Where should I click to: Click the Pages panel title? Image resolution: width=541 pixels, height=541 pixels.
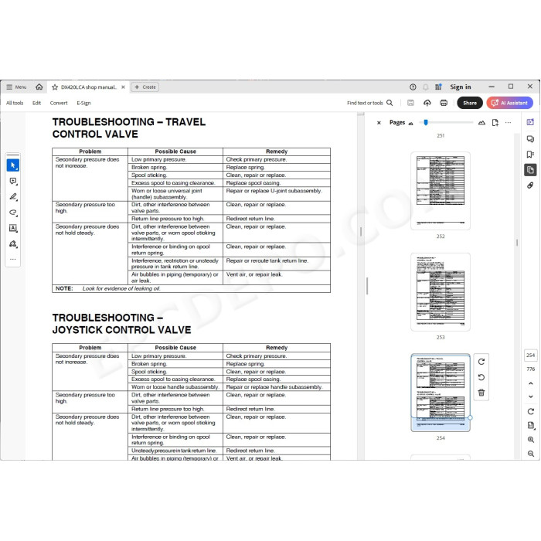click(x=397, y=122)
